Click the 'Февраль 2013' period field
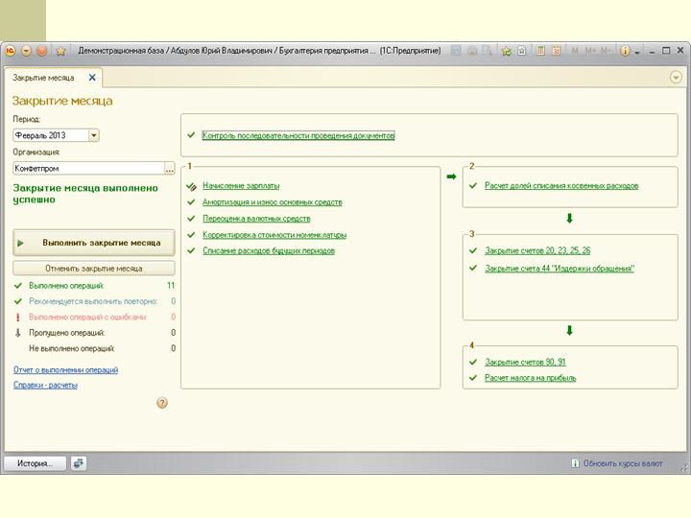The height and width of the screenshot is (518, 691). point(51,135)
